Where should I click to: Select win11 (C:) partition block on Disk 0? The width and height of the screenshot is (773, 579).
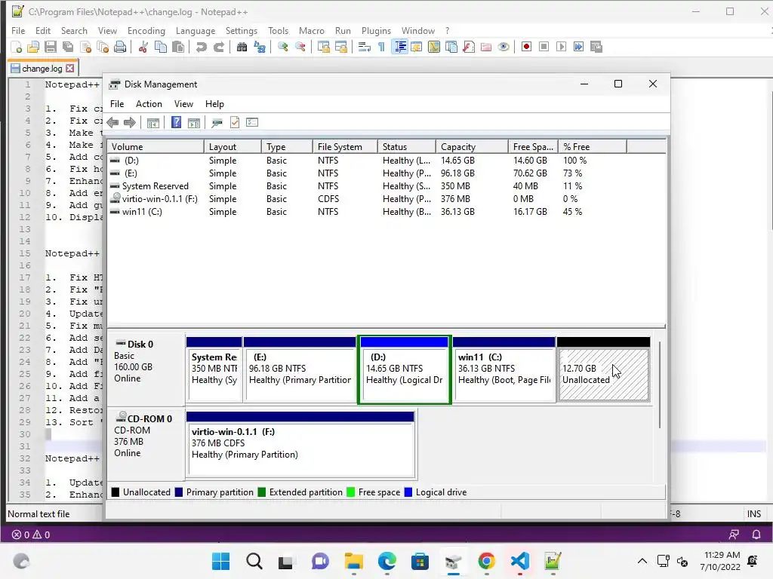pos(504,369)
